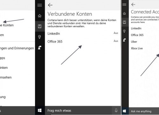Viewport: 159px width, 115px height.
Task: Open hamburger menu in English Cortana panel
Action: pyautogui.click(x=124, y=4)
